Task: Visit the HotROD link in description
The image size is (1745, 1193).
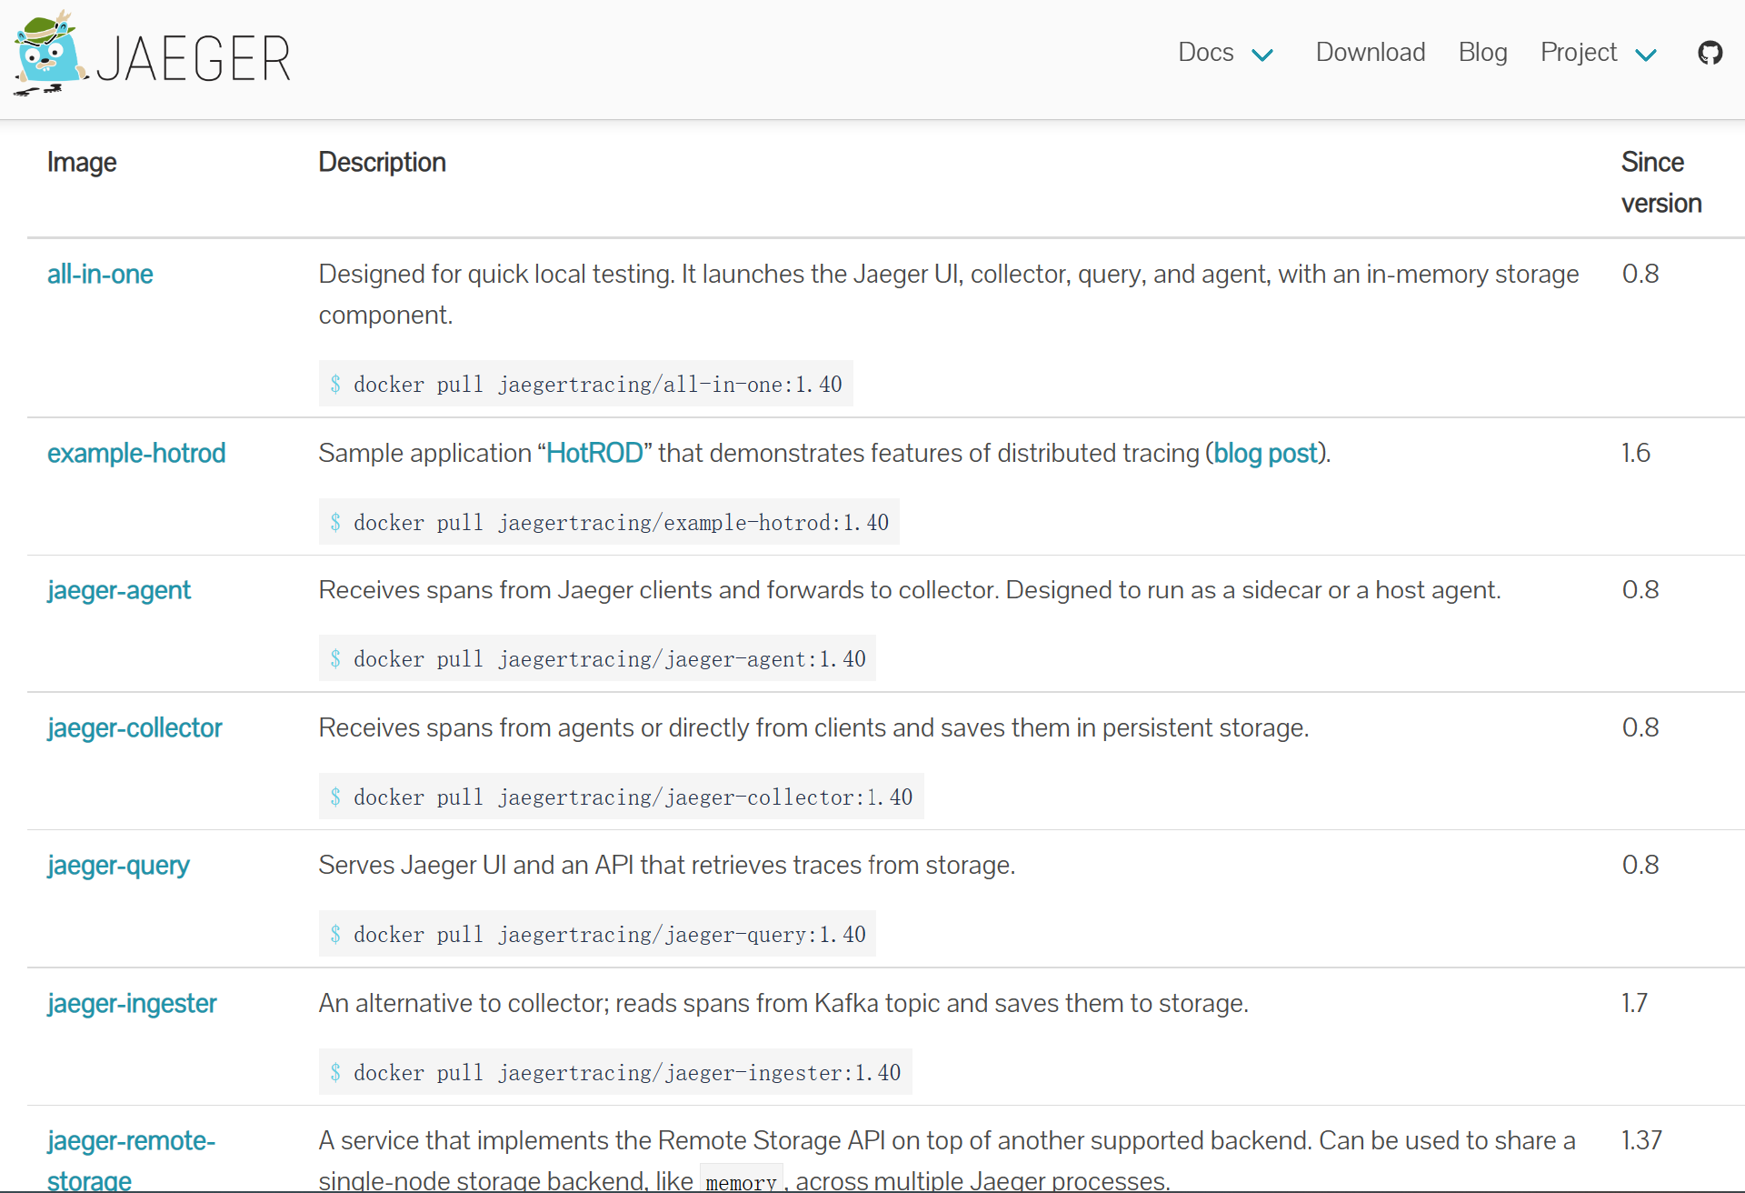Action: pyautogui.click(x=594, y=453)
